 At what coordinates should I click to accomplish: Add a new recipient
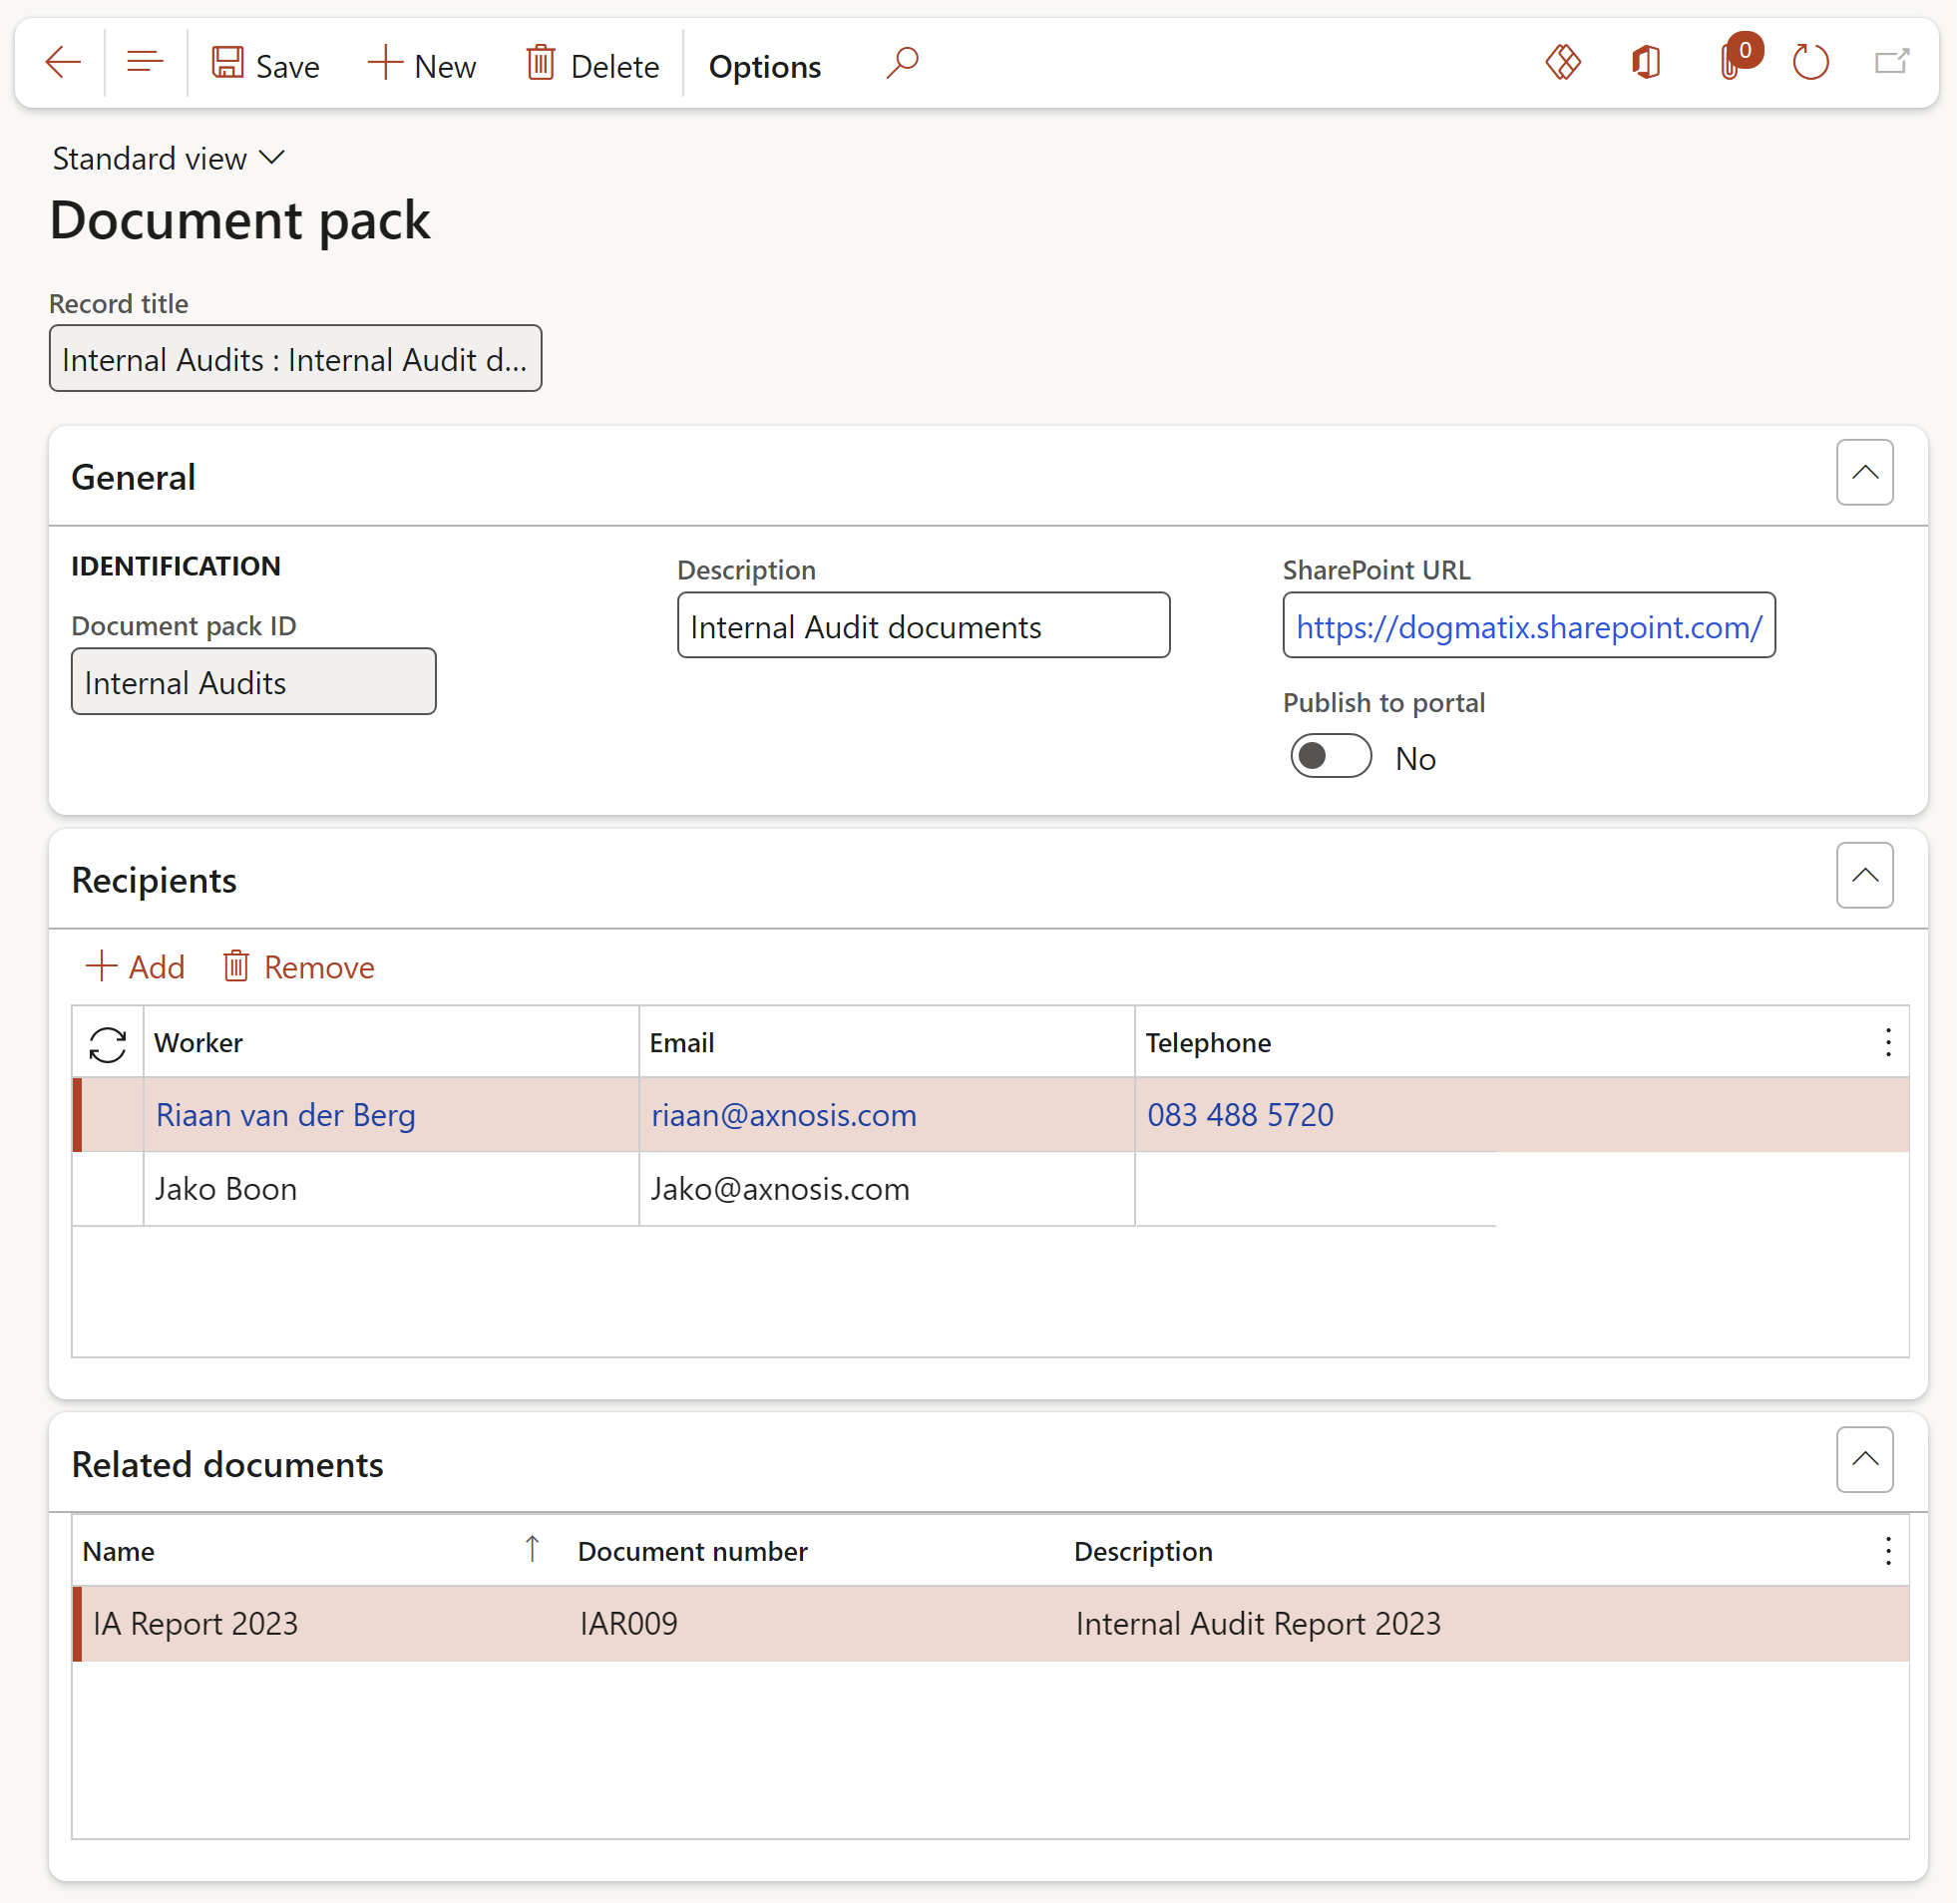coord(134,965)
